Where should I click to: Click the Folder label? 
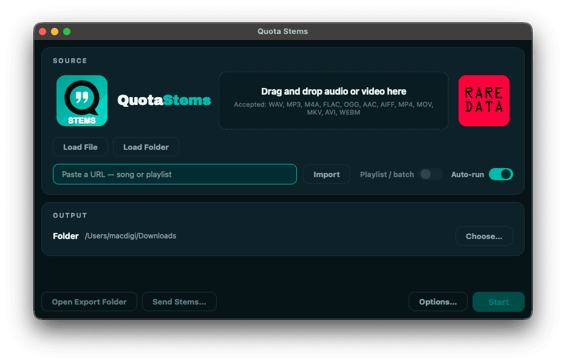point(66,236)
